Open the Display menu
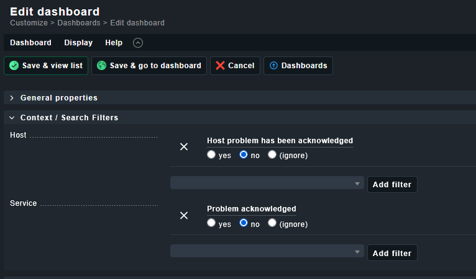Viewport: 476px width, 279px height. click(78, 43)
